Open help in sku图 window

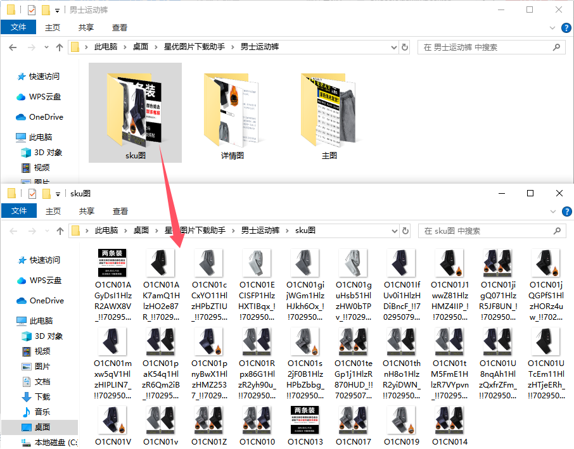[x=566, y=212]
